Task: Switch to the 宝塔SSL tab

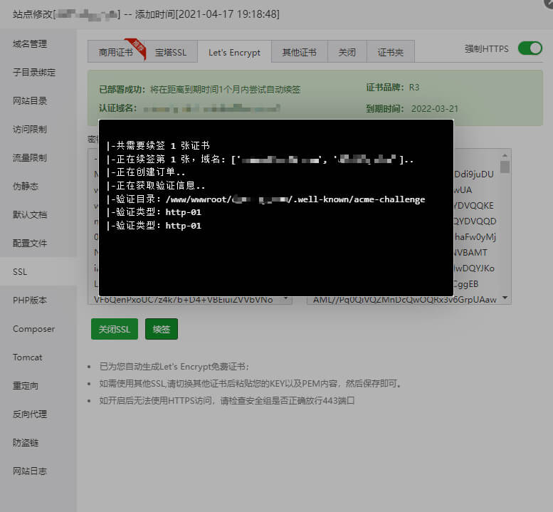Action: [x=171, y=52]
